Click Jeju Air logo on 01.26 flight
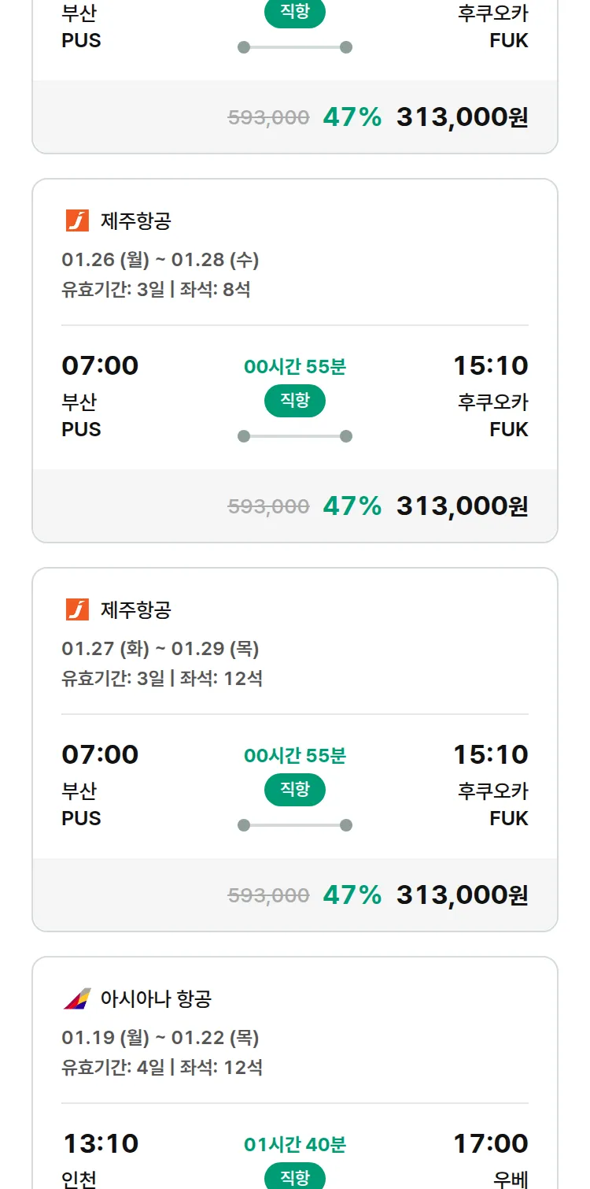Image resolution: width=590 pixels, height=1189 pixels. 77,221
